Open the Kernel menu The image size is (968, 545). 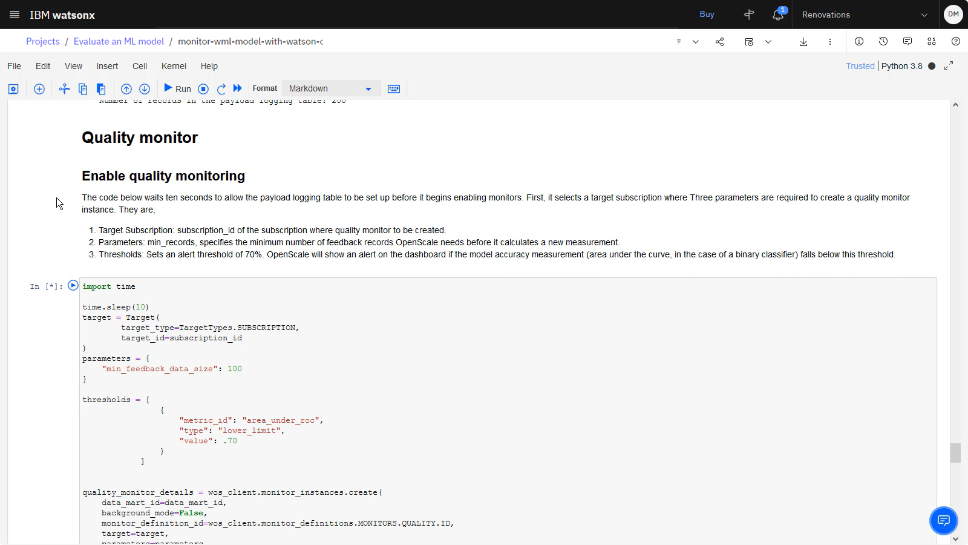click(174, 66)
